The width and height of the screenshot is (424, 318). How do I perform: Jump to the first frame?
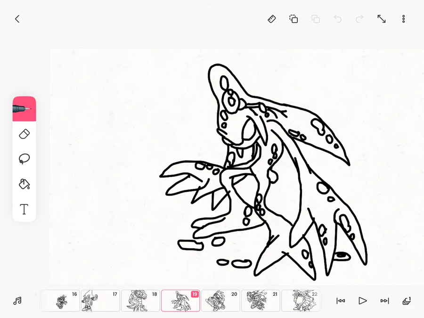(341, 301)
